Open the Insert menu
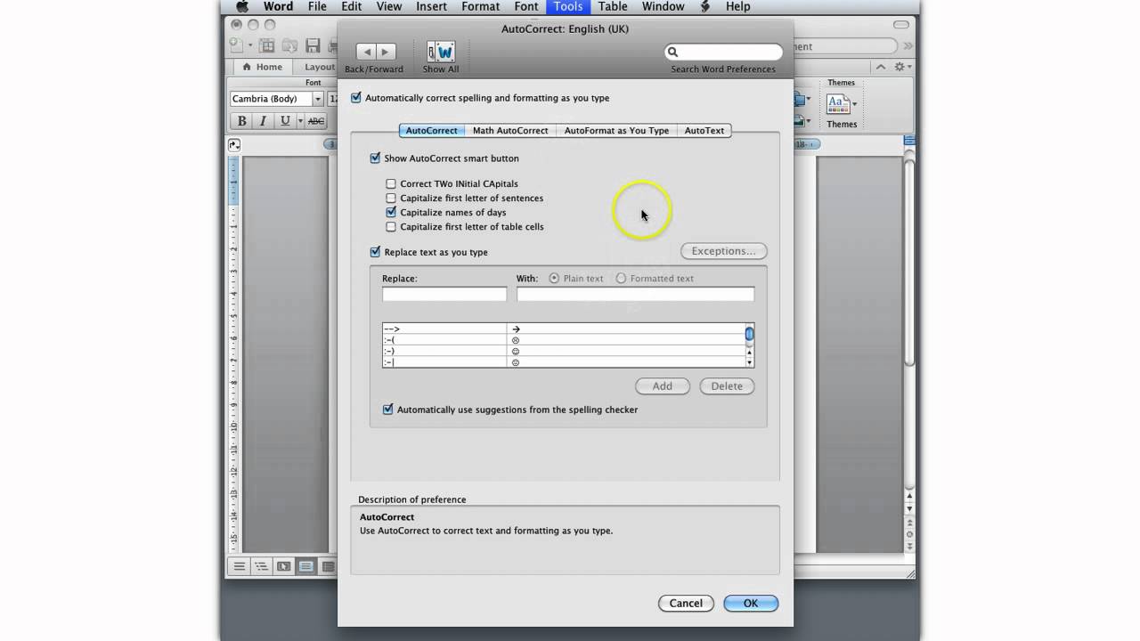Screen dimensions: 1140x641 [x=432, y=7]
